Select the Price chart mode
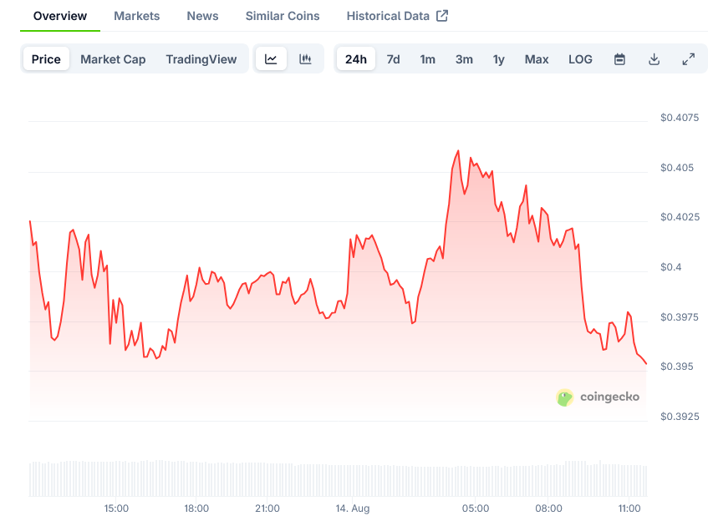The height and width of the screenshot is (526, 708). 46,59
